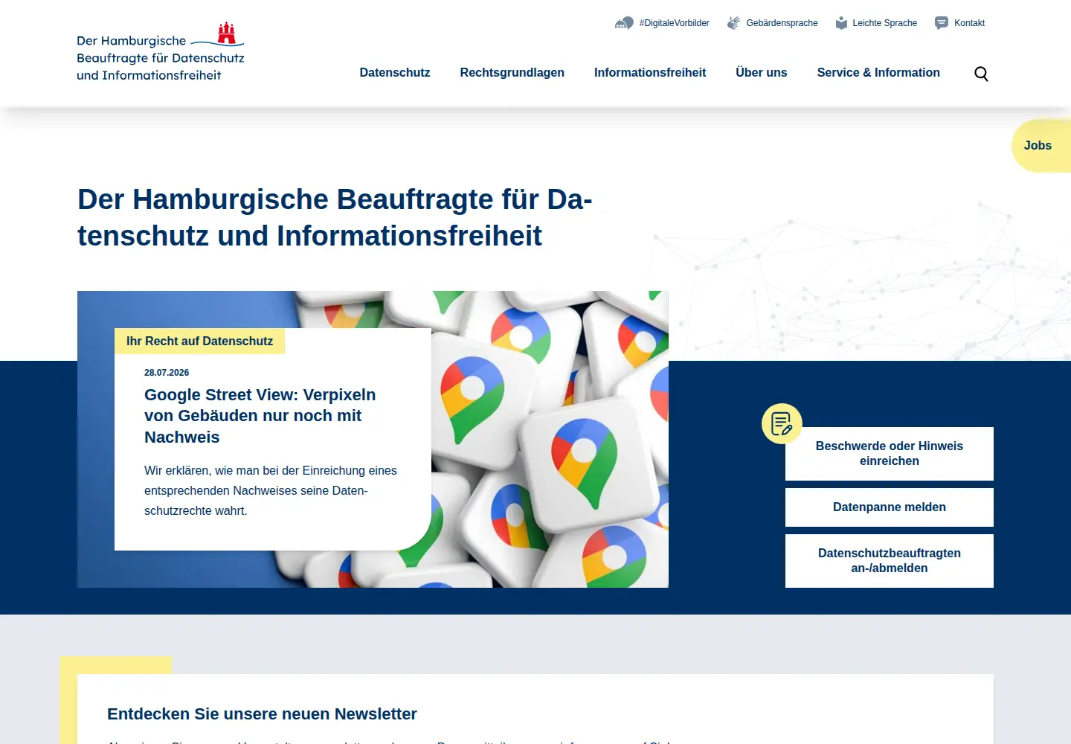Click the sign language hands icon
The image size is (1071, 744).
[733, 23]
